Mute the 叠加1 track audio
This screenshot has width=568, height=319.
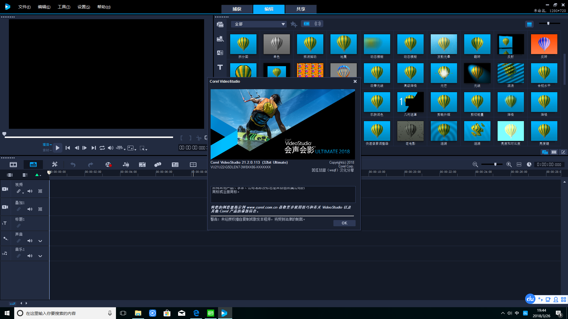pos(30,209)
